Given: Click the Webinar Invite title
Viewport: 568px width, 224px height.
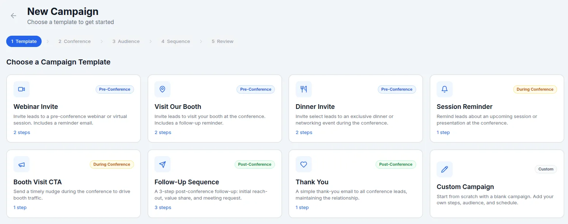Looking at the screenshot, I should tap(36, 107).
